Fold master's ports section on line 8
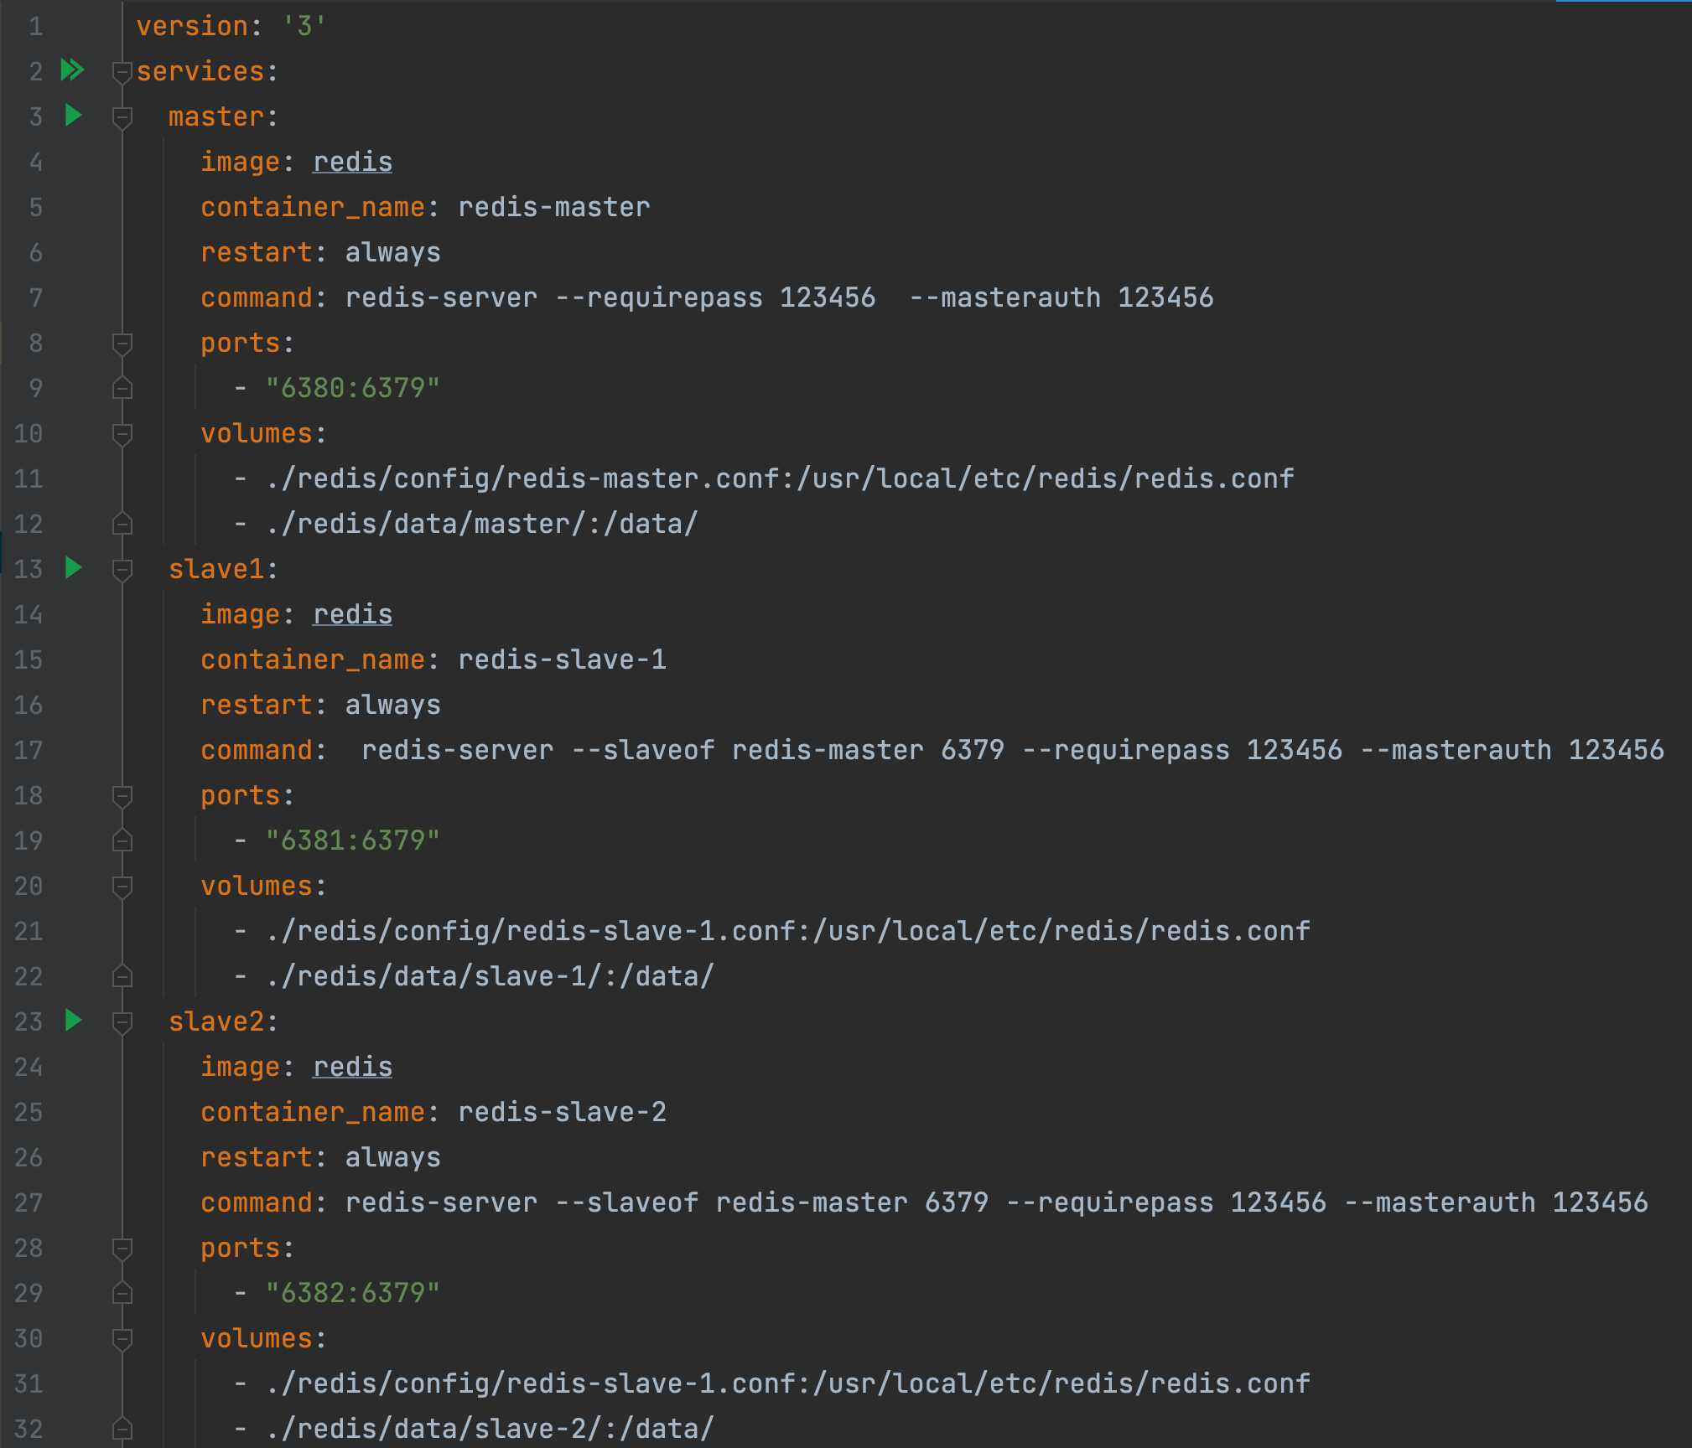 (x=122, y=344)
